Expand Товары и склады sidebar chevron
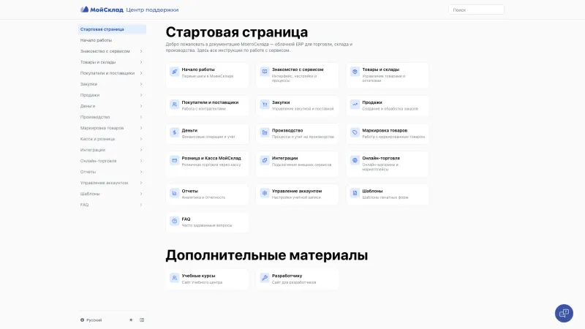This screenshot has height=329, width=585. point(141,62)
